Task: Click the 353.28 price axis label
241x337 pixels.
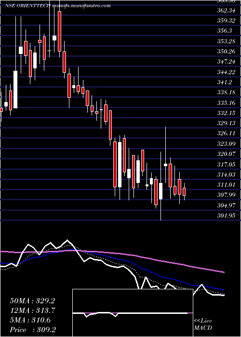Action: coord(226,41)
